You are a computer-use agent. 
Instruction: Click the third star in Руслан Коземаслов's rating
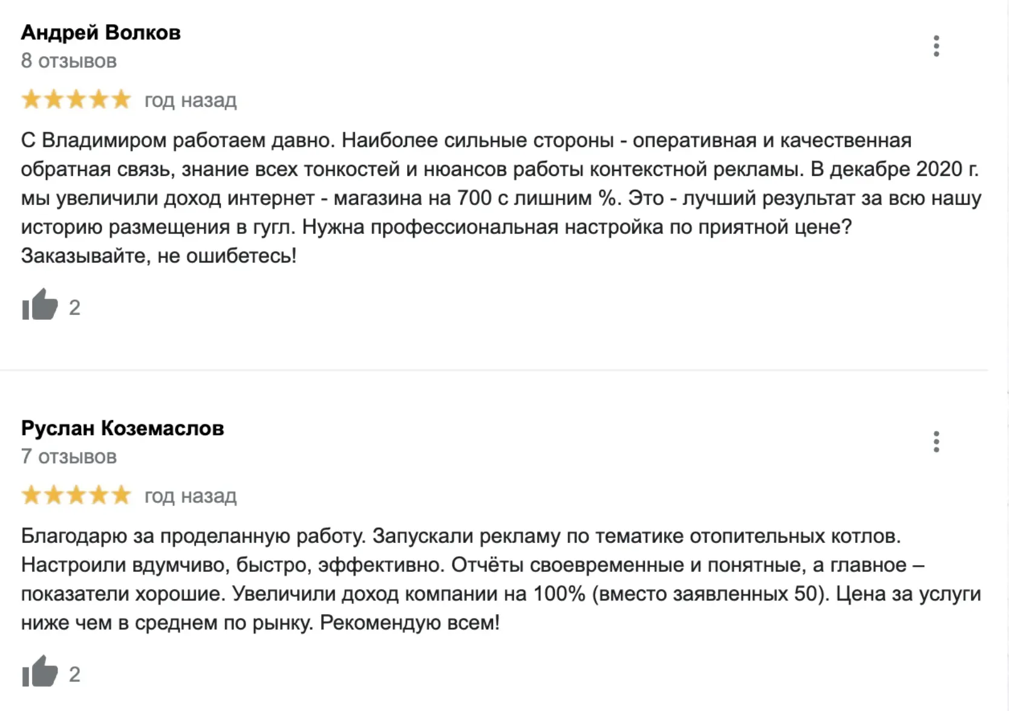[x=76, y=495]
